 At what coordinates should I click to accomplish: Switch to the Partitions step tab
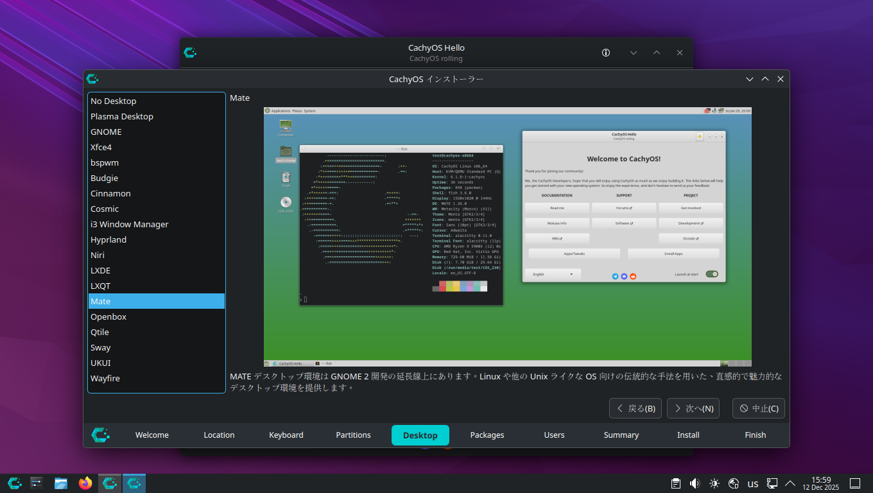353,435
